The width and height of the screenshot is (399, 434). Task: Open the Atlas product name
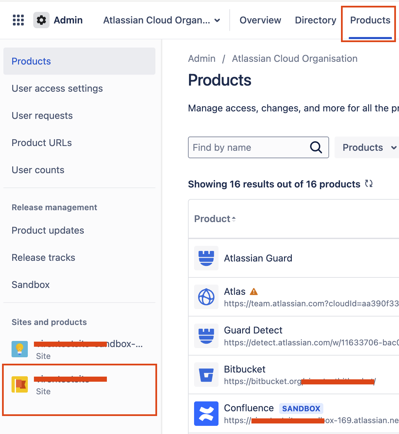(x=235, y=291)
